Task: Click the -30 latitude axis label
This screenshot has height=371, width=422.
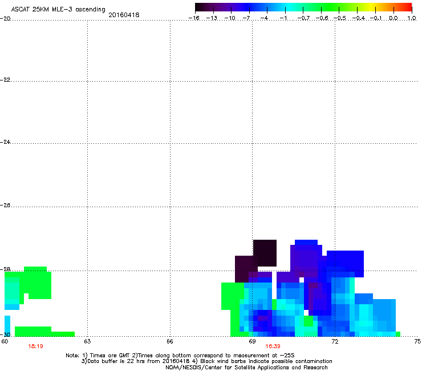Action: pyautogui.click(x=5, y=335)
